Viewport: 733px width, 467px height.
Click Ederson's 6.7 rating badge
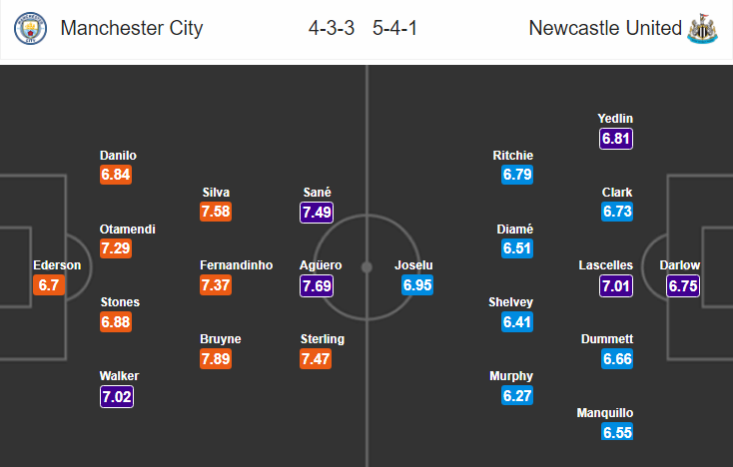49,284
